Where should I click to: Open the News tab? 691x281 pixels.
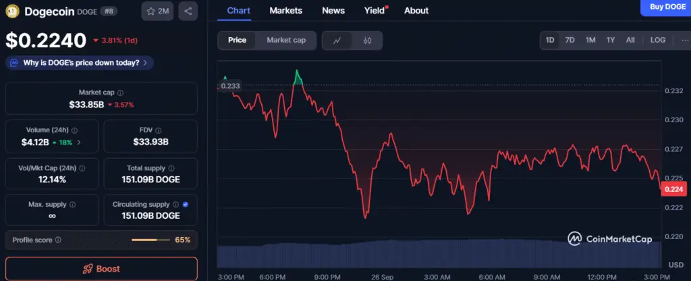pyautogui.click(x=333, y=11)
